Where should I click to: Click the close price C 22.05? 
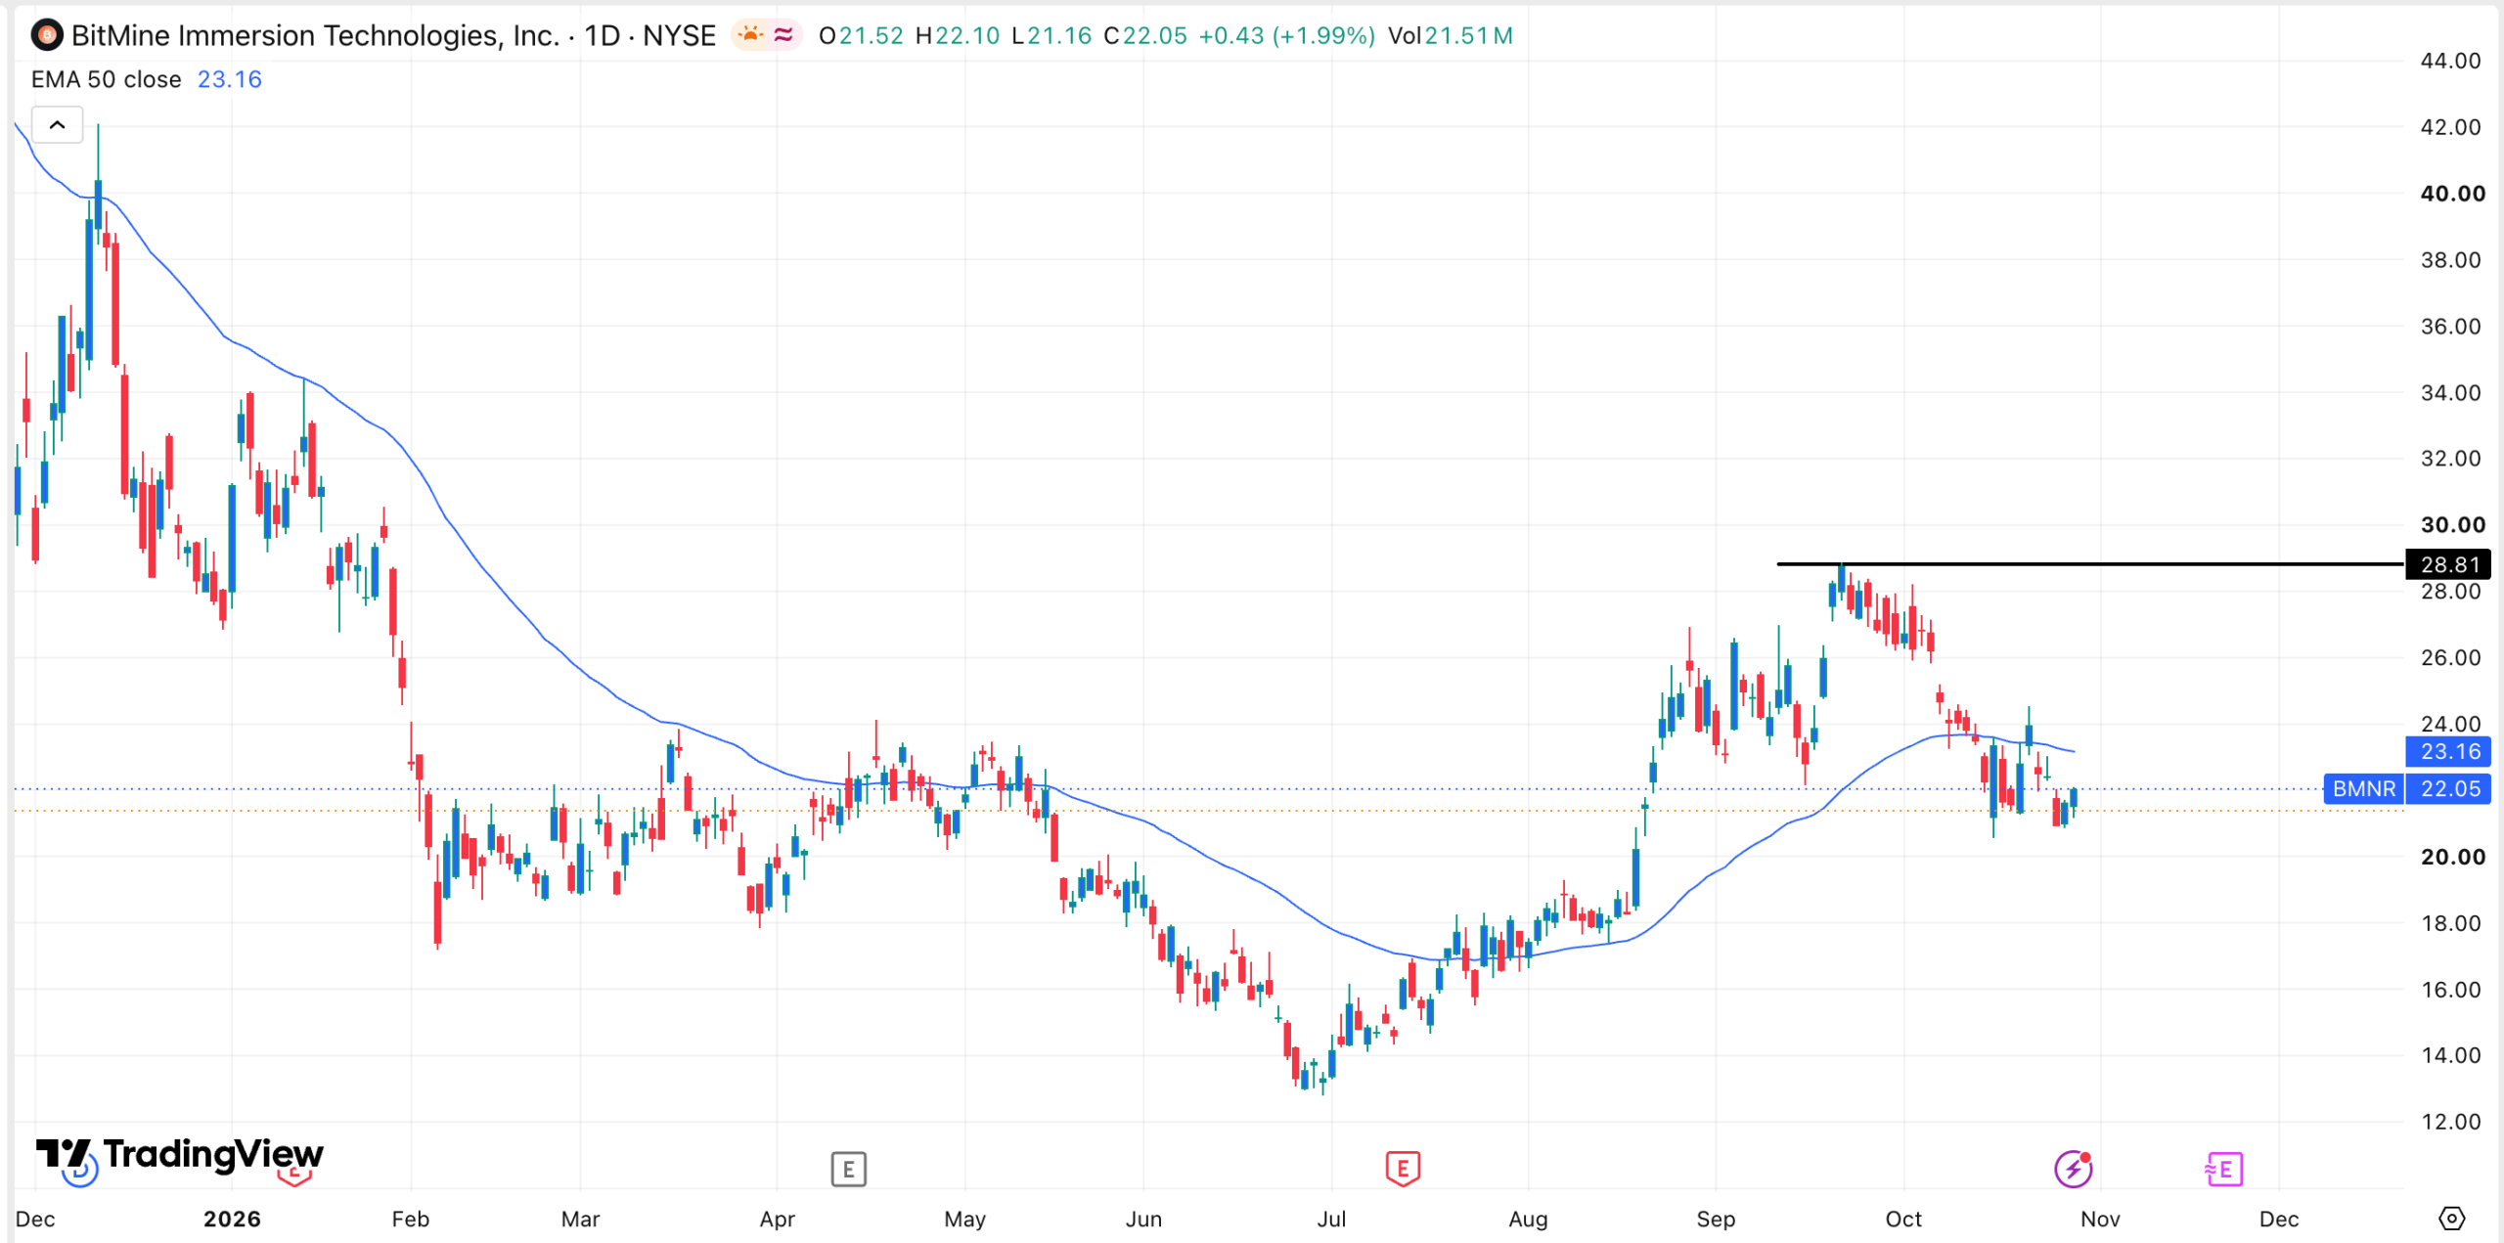1145,36
